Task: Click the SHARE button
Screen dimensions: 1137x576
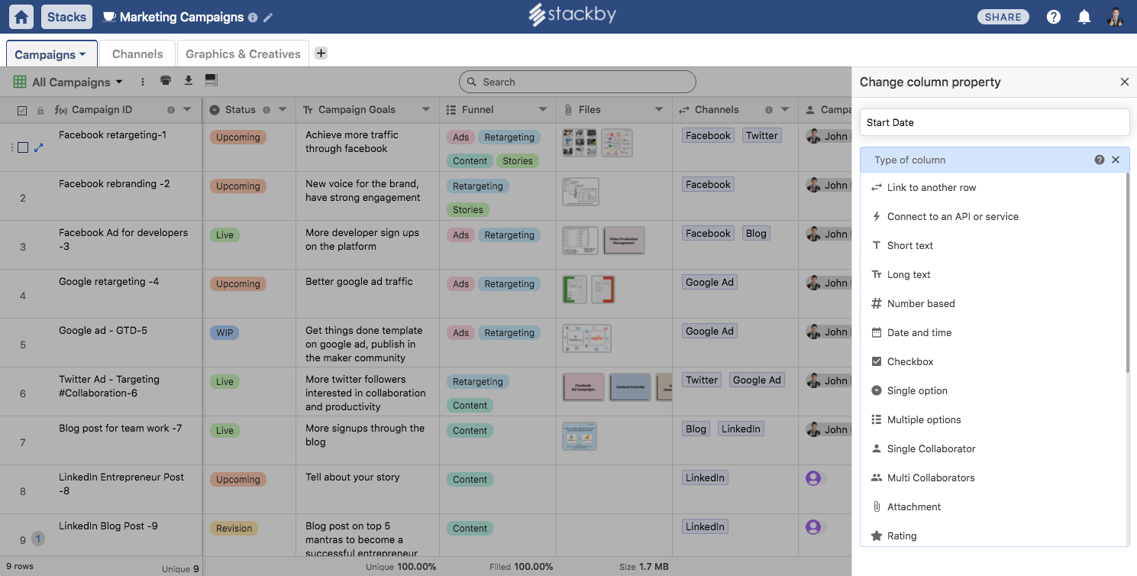Action: click(1003, 17)
